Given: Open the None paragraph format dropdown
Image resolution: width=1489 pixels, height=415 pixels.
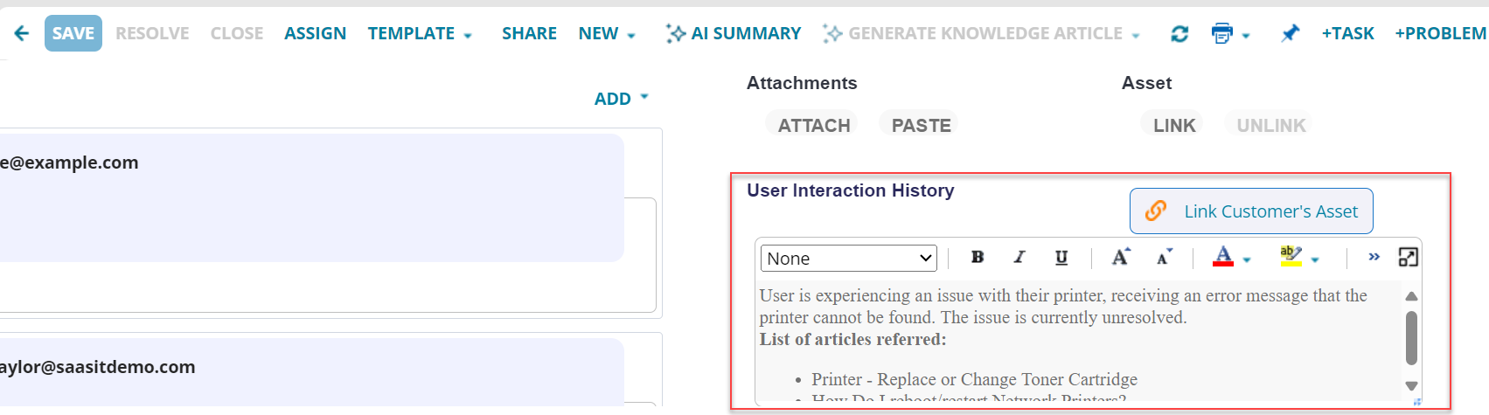Looking at the screenshot, I should click(x=848, y=258).
